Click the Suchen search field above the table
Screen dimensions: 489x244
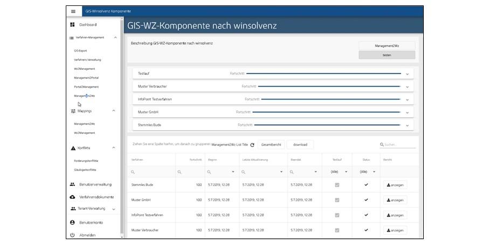pyautogui.click(x=399, y=145)
